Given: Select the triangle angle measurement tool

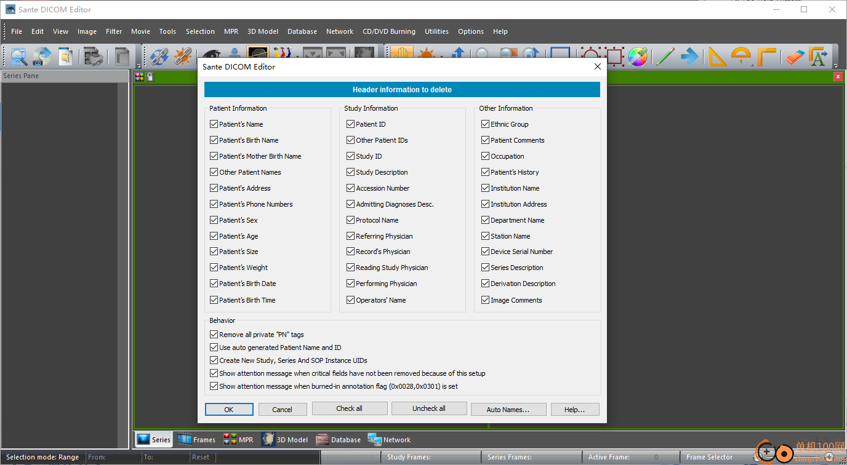Looking at the screenshot, I should point(717,57).
